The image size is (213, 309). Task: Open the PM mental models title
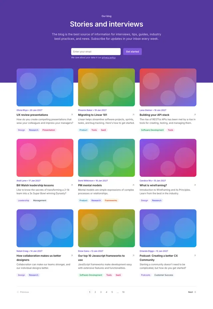pos(90,185)
